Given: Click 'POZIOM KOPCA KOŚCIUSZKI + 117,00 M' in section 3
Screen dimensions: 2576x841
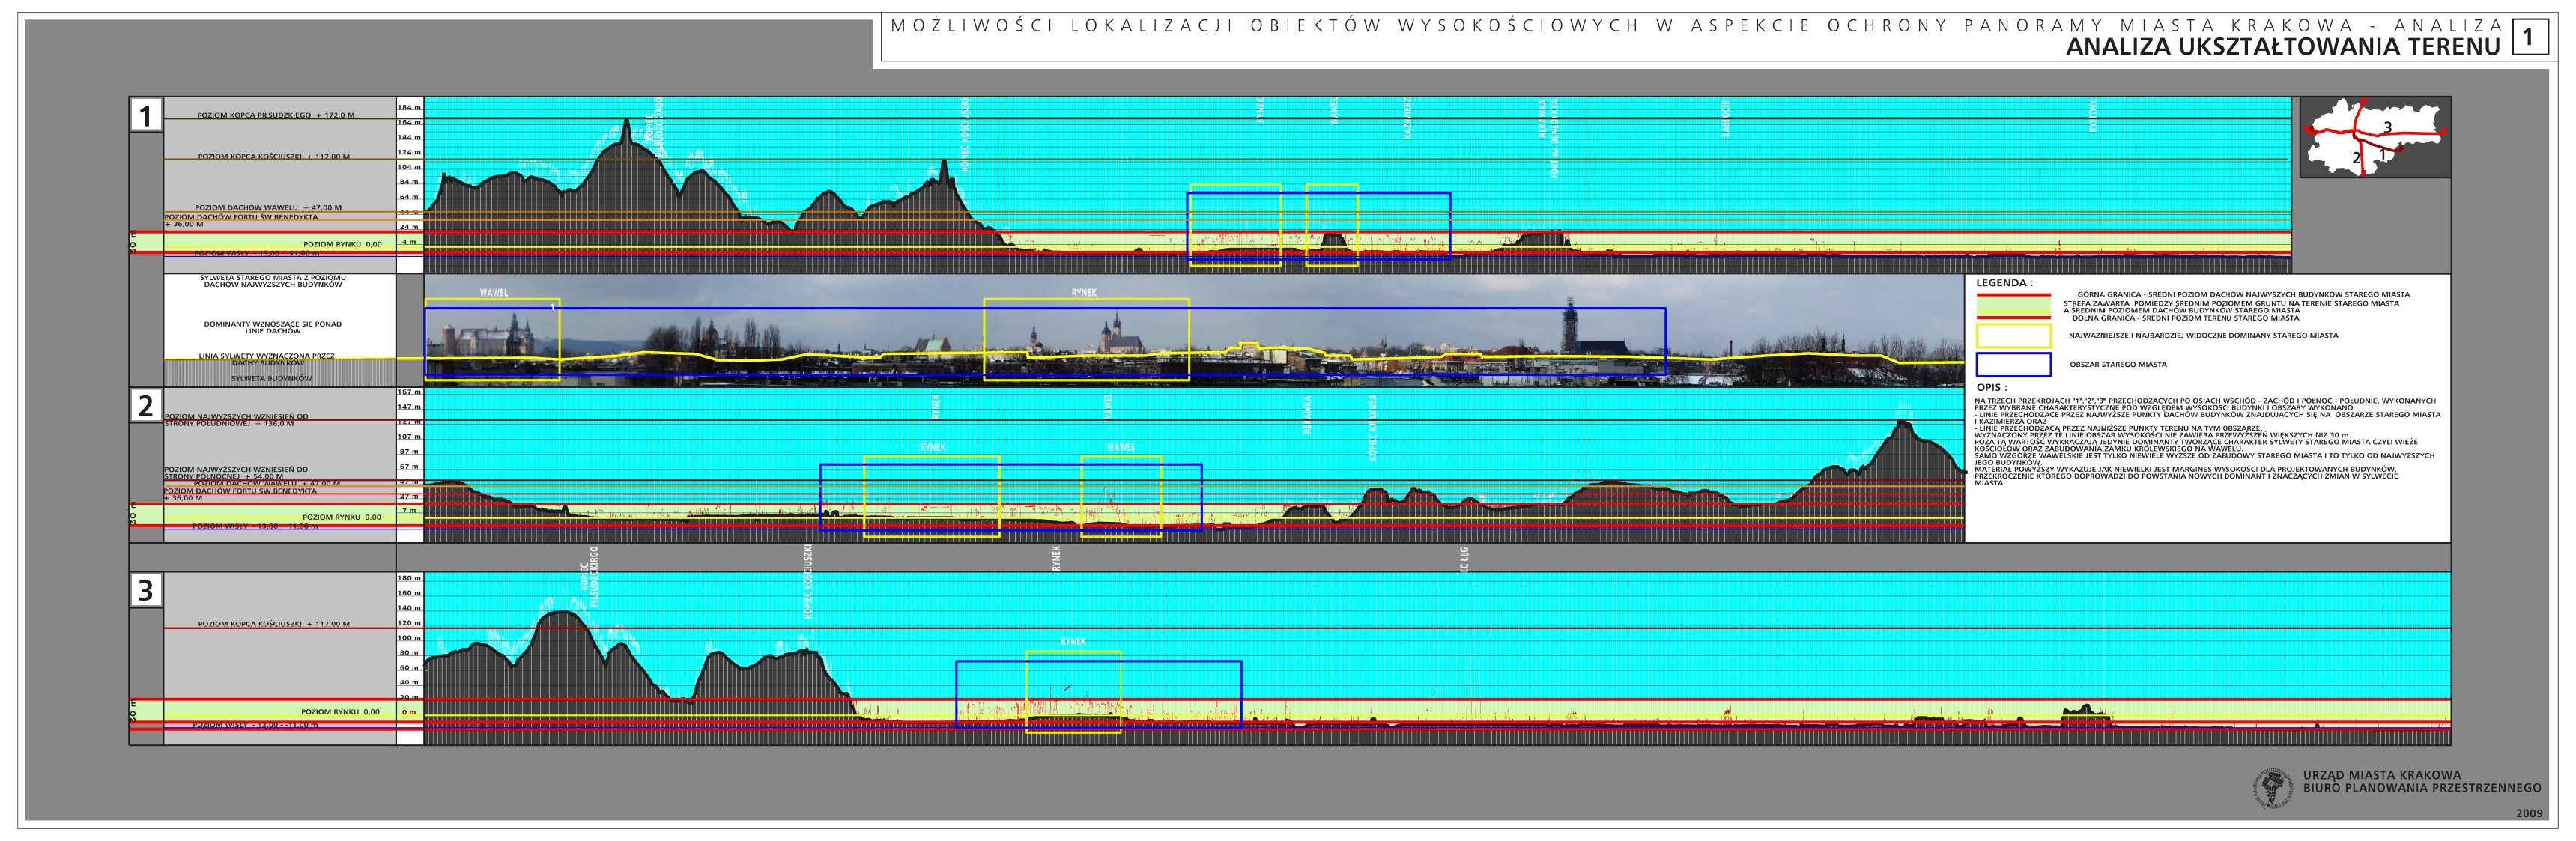Looking at the screenshot, I should point(273,624).
